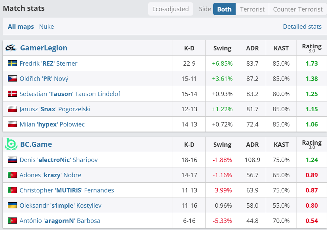Click the Swedish flag next to REZ
The image size is (327, 230).
[x=12, y=64]
